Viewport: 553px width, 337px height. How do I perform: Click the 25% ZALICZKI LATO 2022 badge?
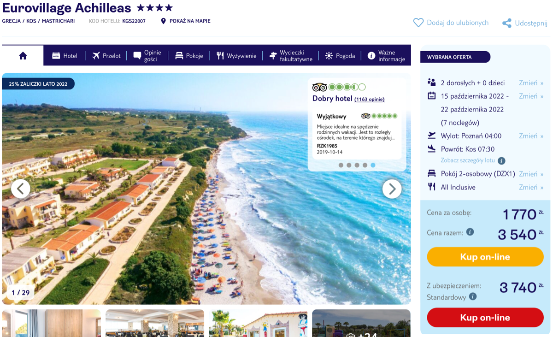(38, 84)
